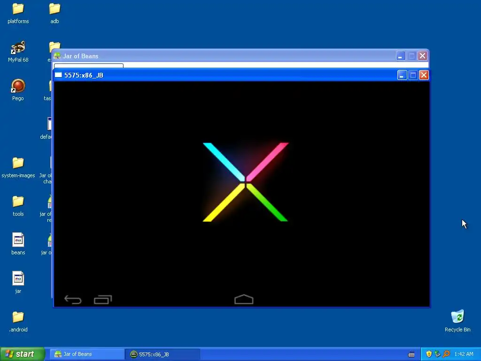Screen dimensions: 481x361
Task: Maximize the 5575:x86_JB emulator window
Action: 413,75
